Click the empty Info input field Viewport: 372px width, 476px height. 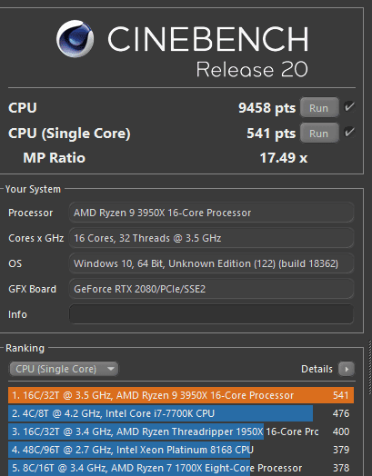coord(212,314)
